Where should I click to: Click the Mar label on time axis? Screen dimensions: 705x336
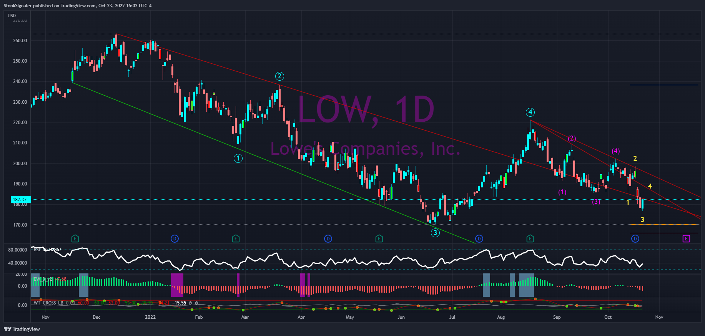[245, 317]
